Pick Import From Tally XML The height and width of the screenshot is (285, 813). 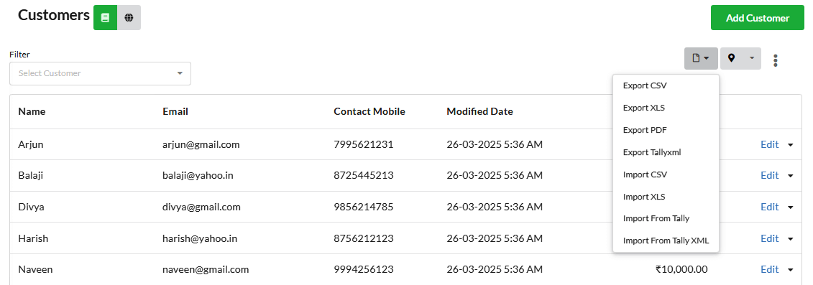pos(666,241)
